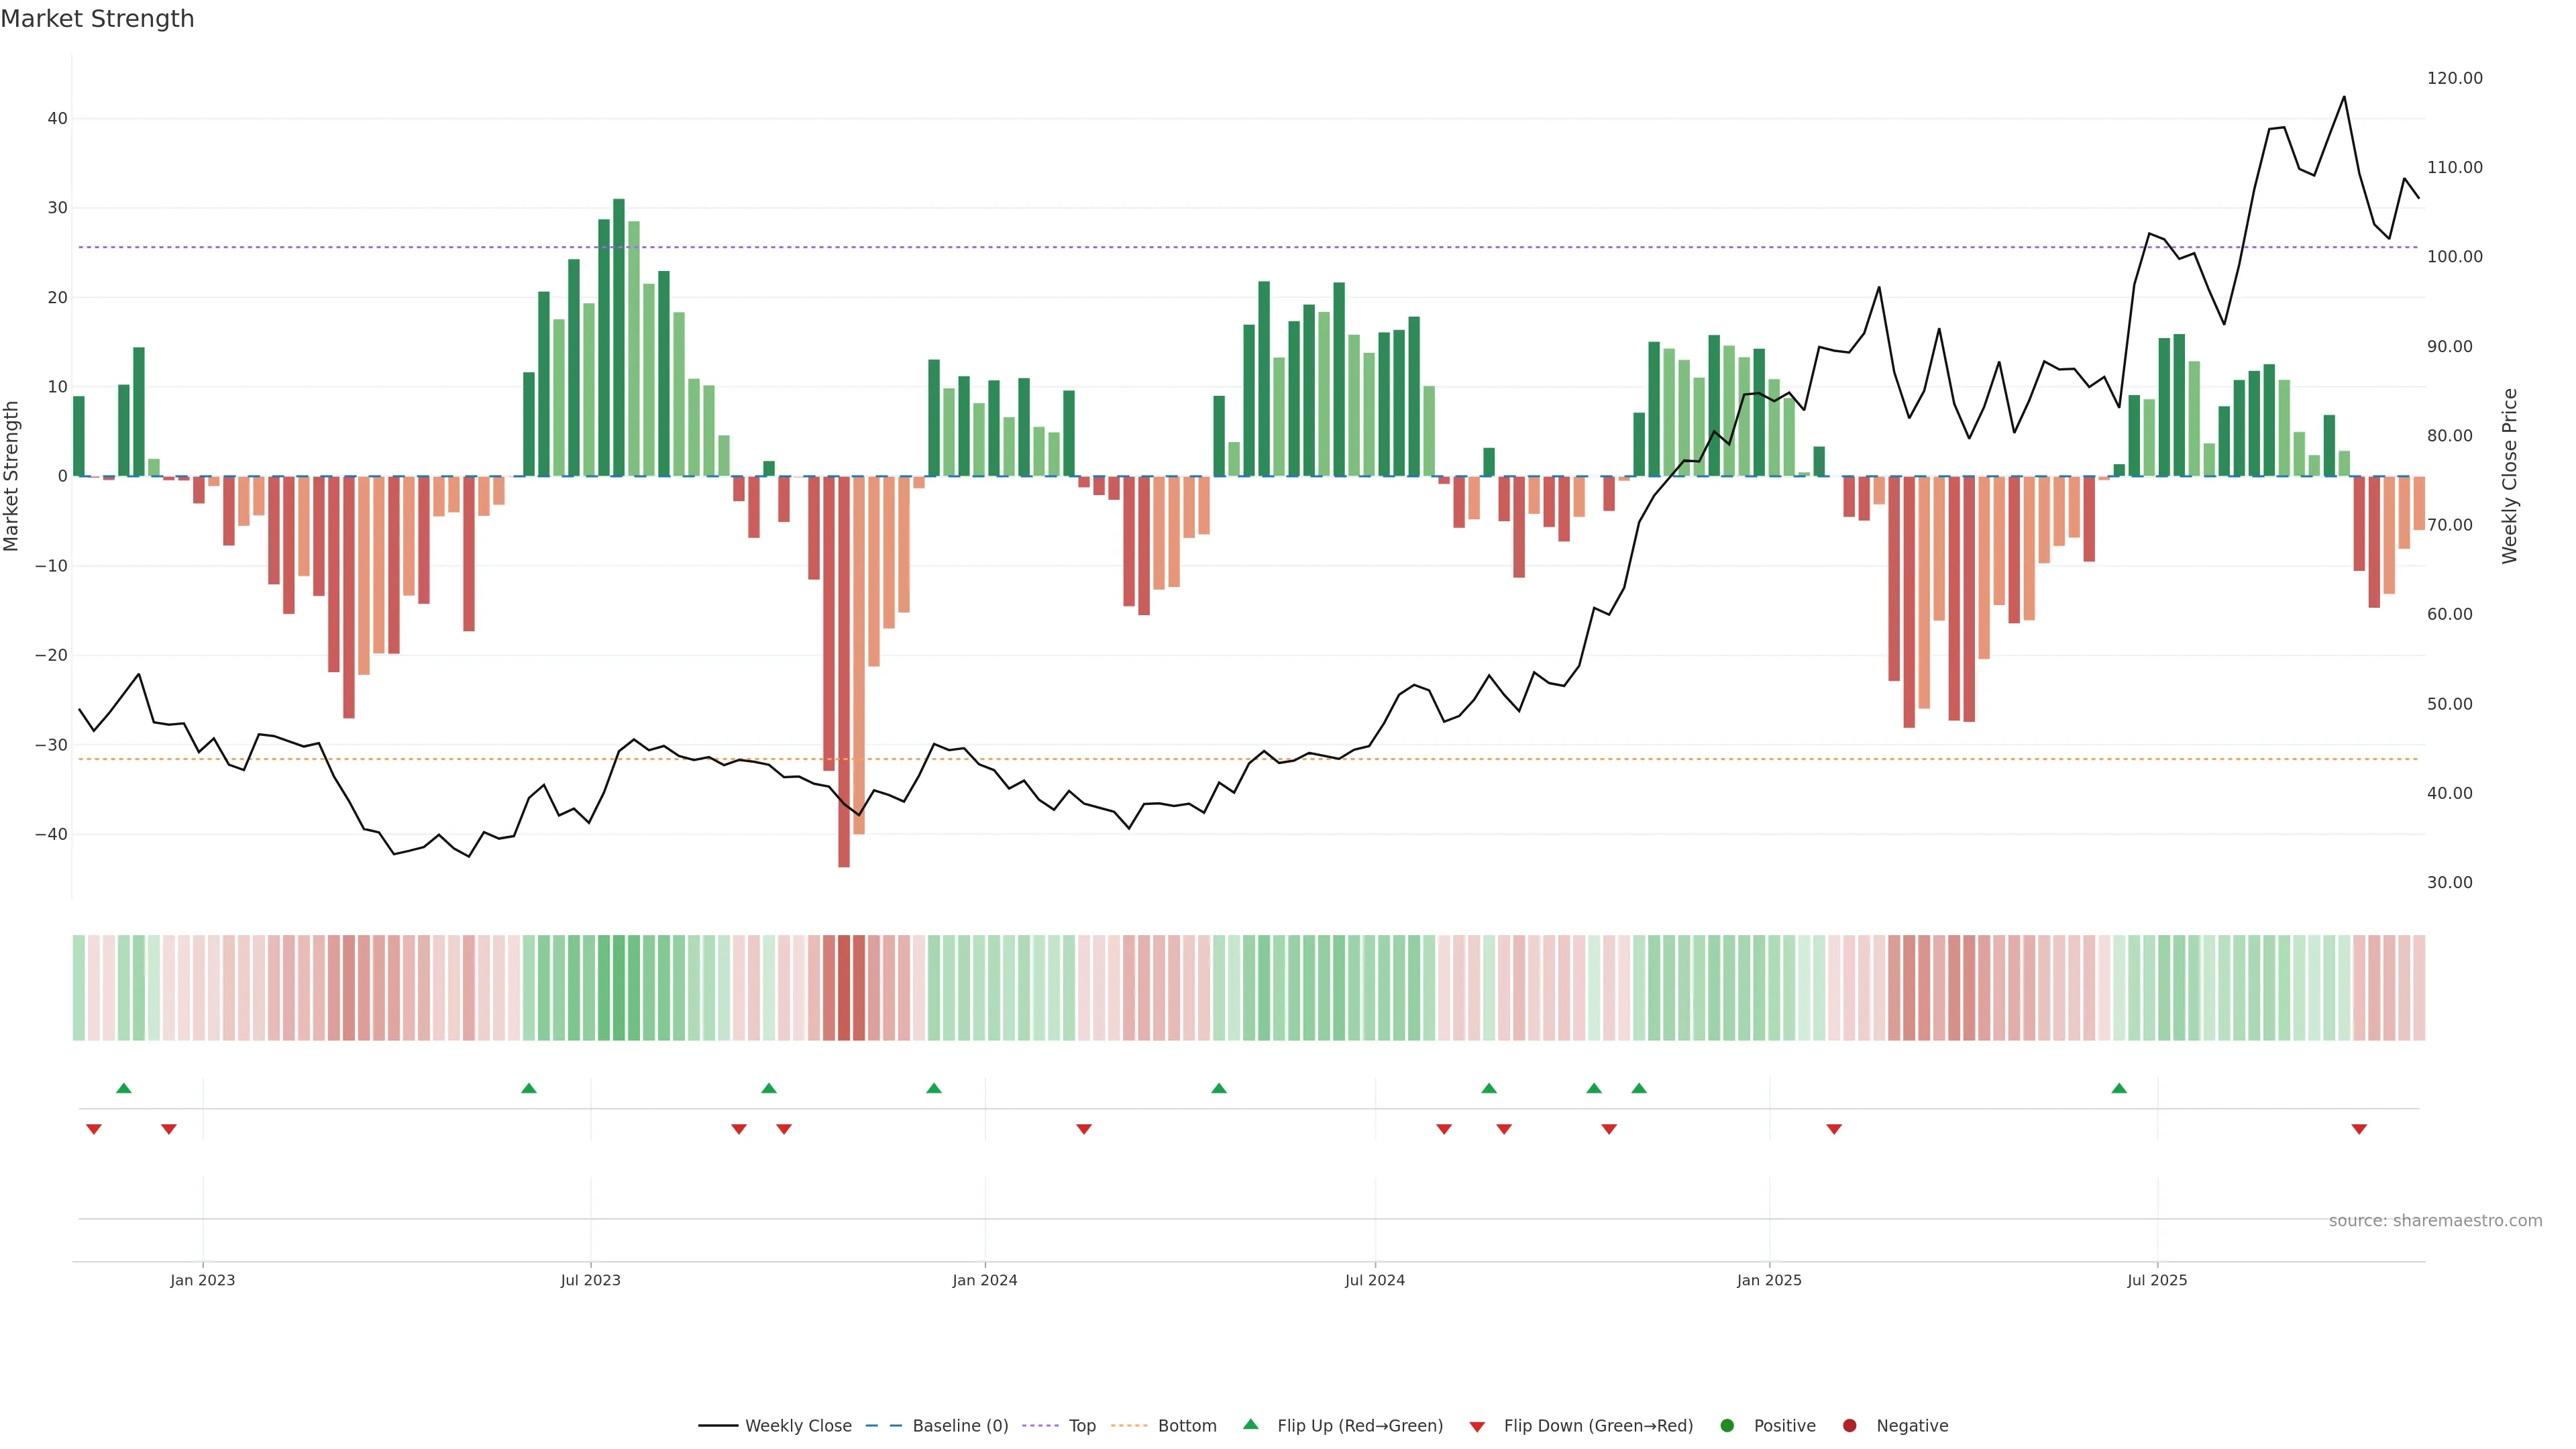Click the Market Strength chart title
Viewport: 2576px width, 1449px height.
click(97, 19)
